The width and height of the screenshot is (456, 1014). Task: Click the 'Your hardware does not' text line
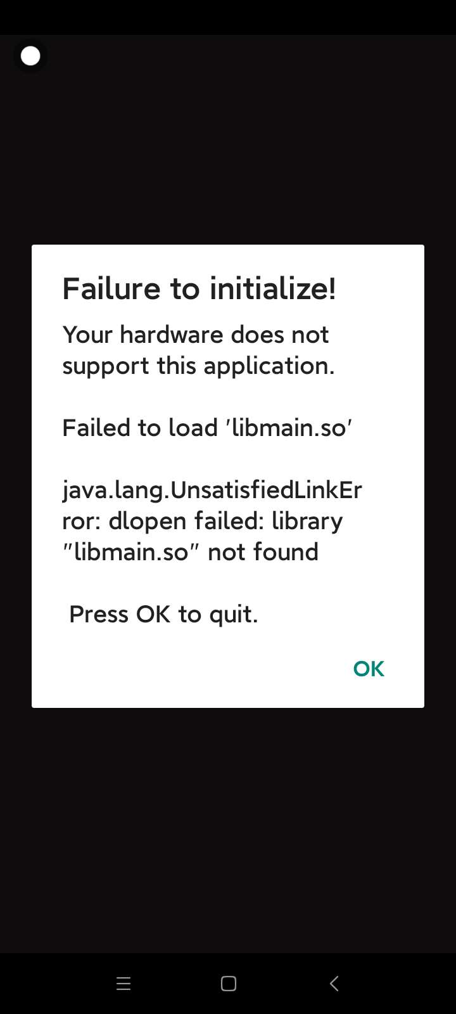pos(196,335)
